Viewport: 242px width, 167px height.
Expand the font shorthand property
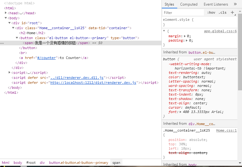click(180, 112)
